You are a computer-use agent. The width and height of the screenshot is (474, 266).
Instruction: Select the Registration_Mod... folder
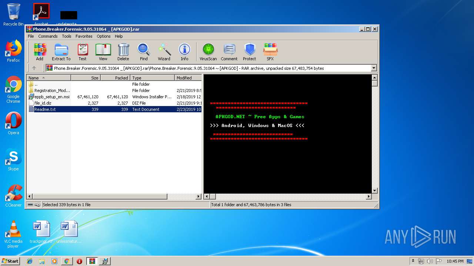click(x=114, y=91)
